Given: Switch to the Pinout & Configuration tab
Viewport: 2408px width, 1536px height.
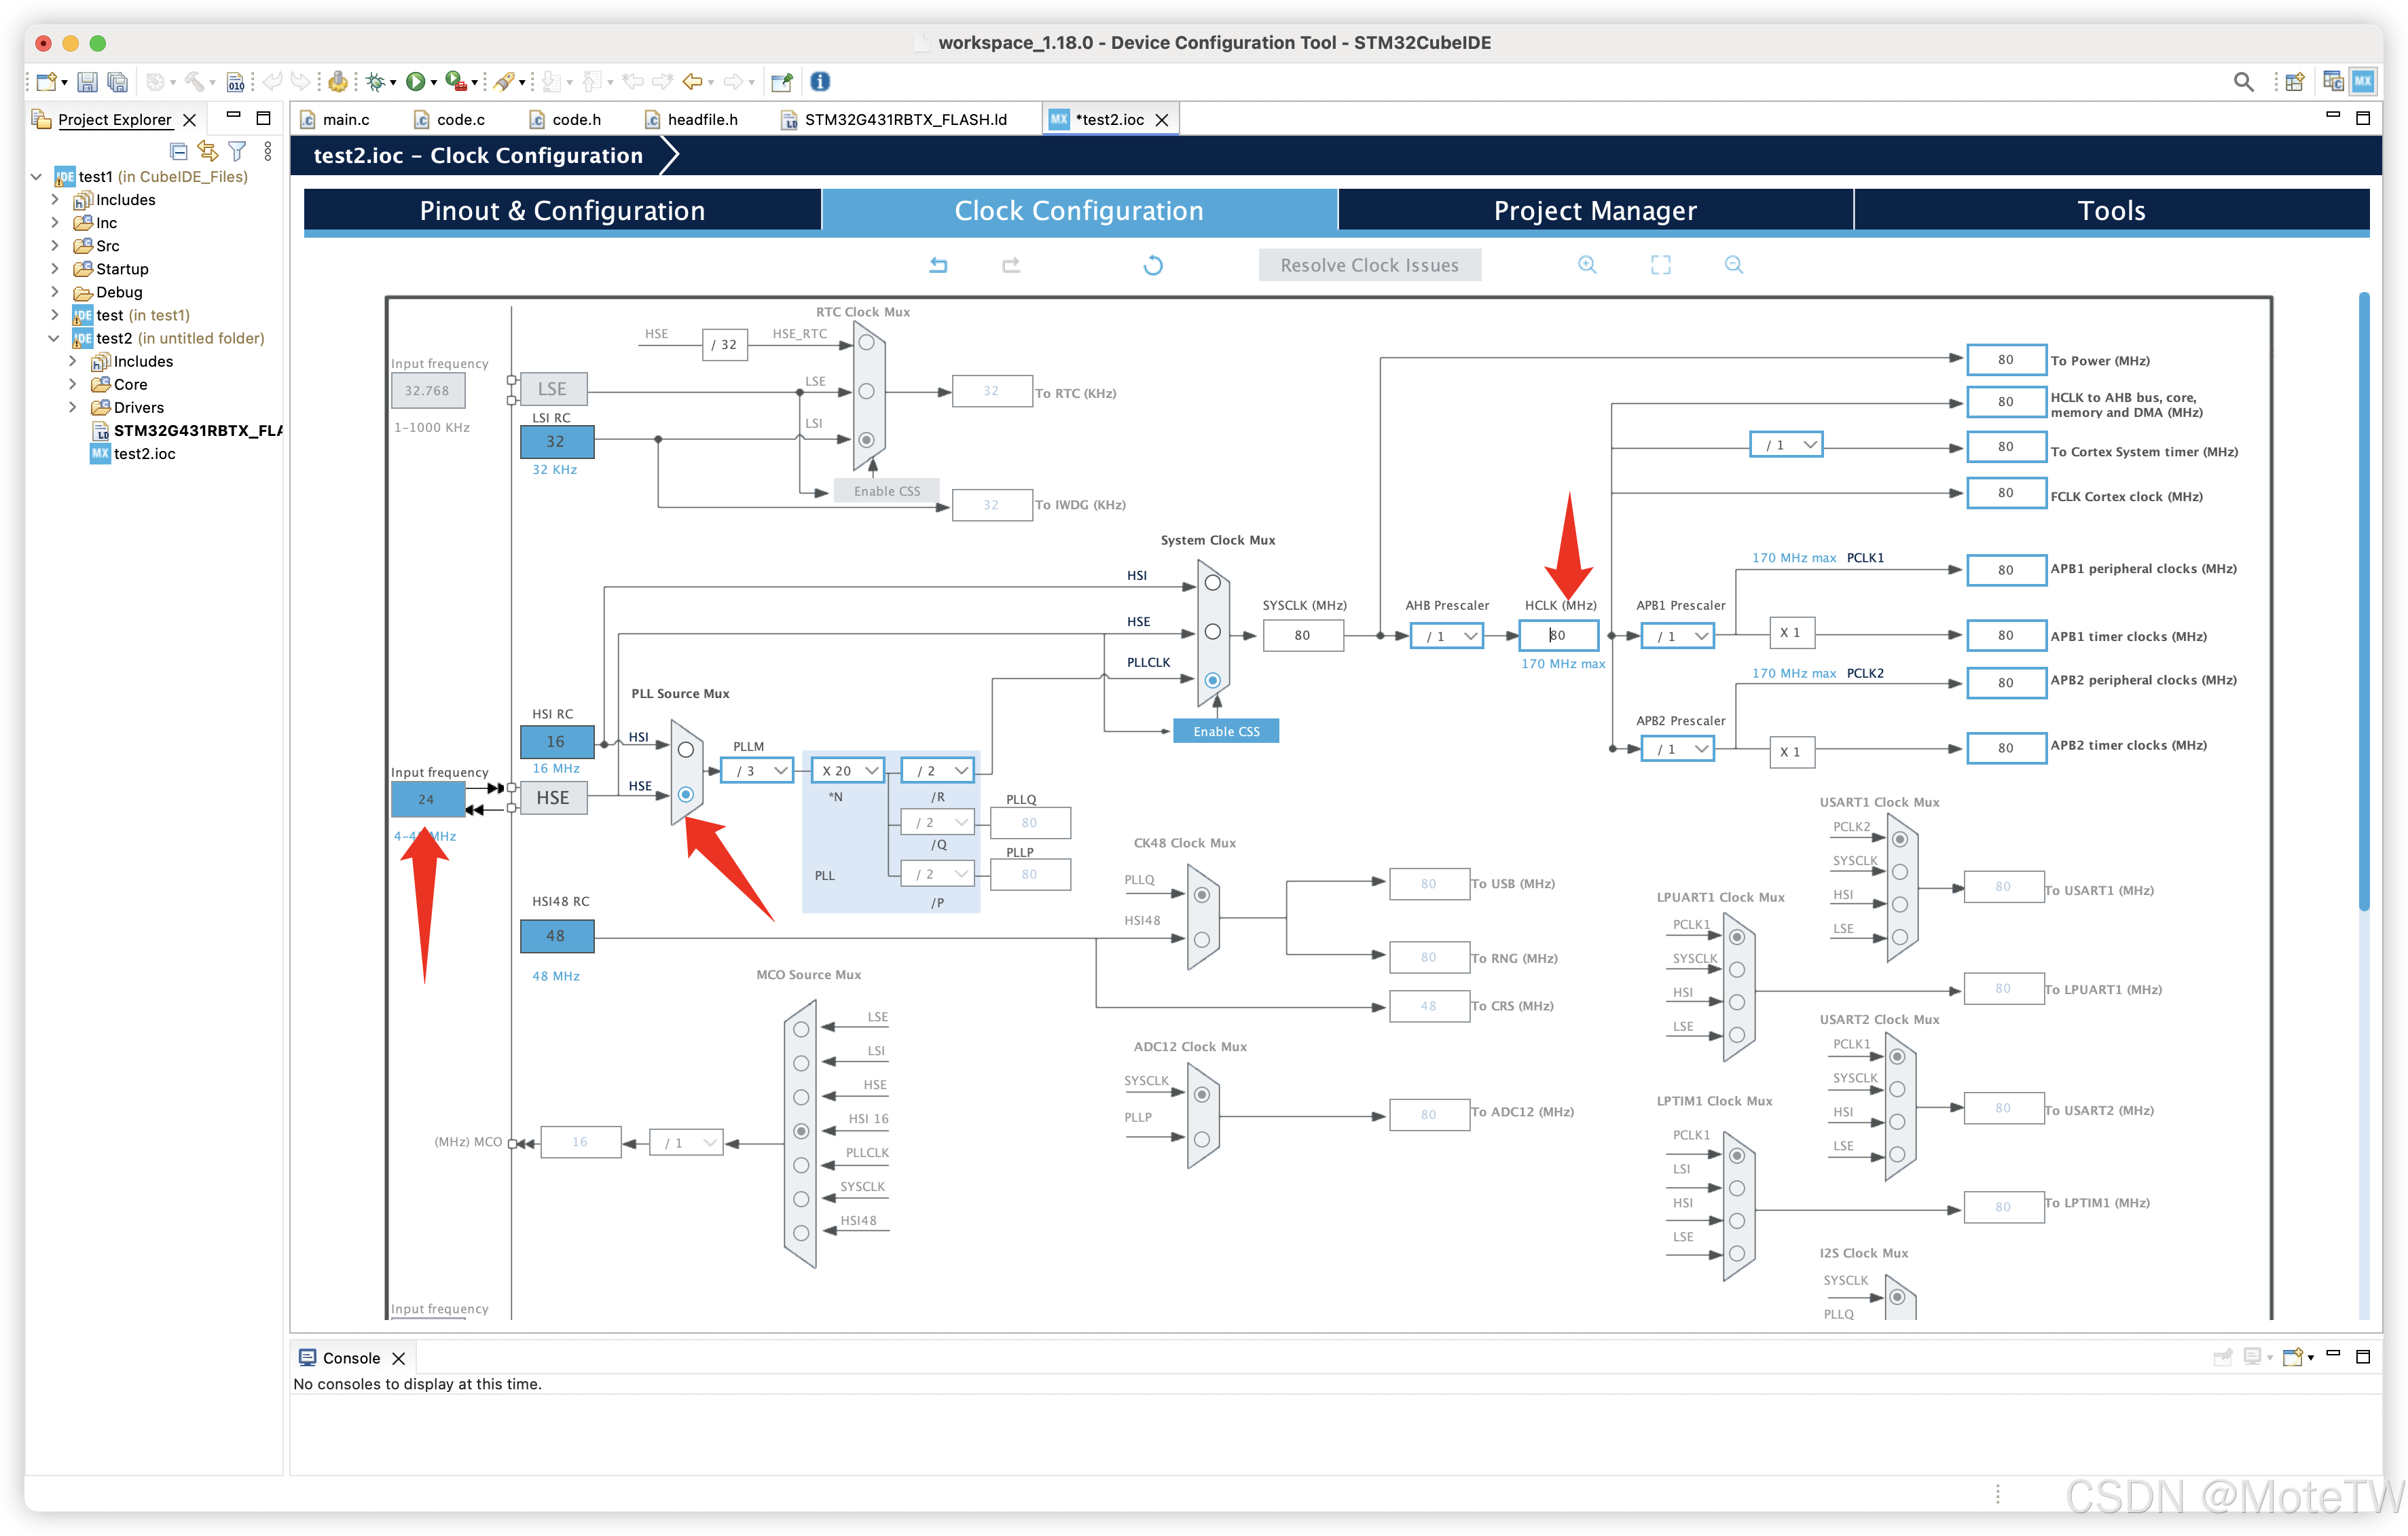Looking at the screenshot, I should [x=562, y=211].
